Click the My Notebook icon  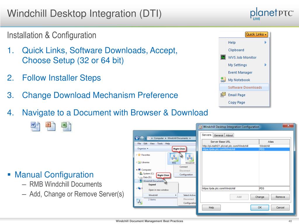[x=223, y=80]
